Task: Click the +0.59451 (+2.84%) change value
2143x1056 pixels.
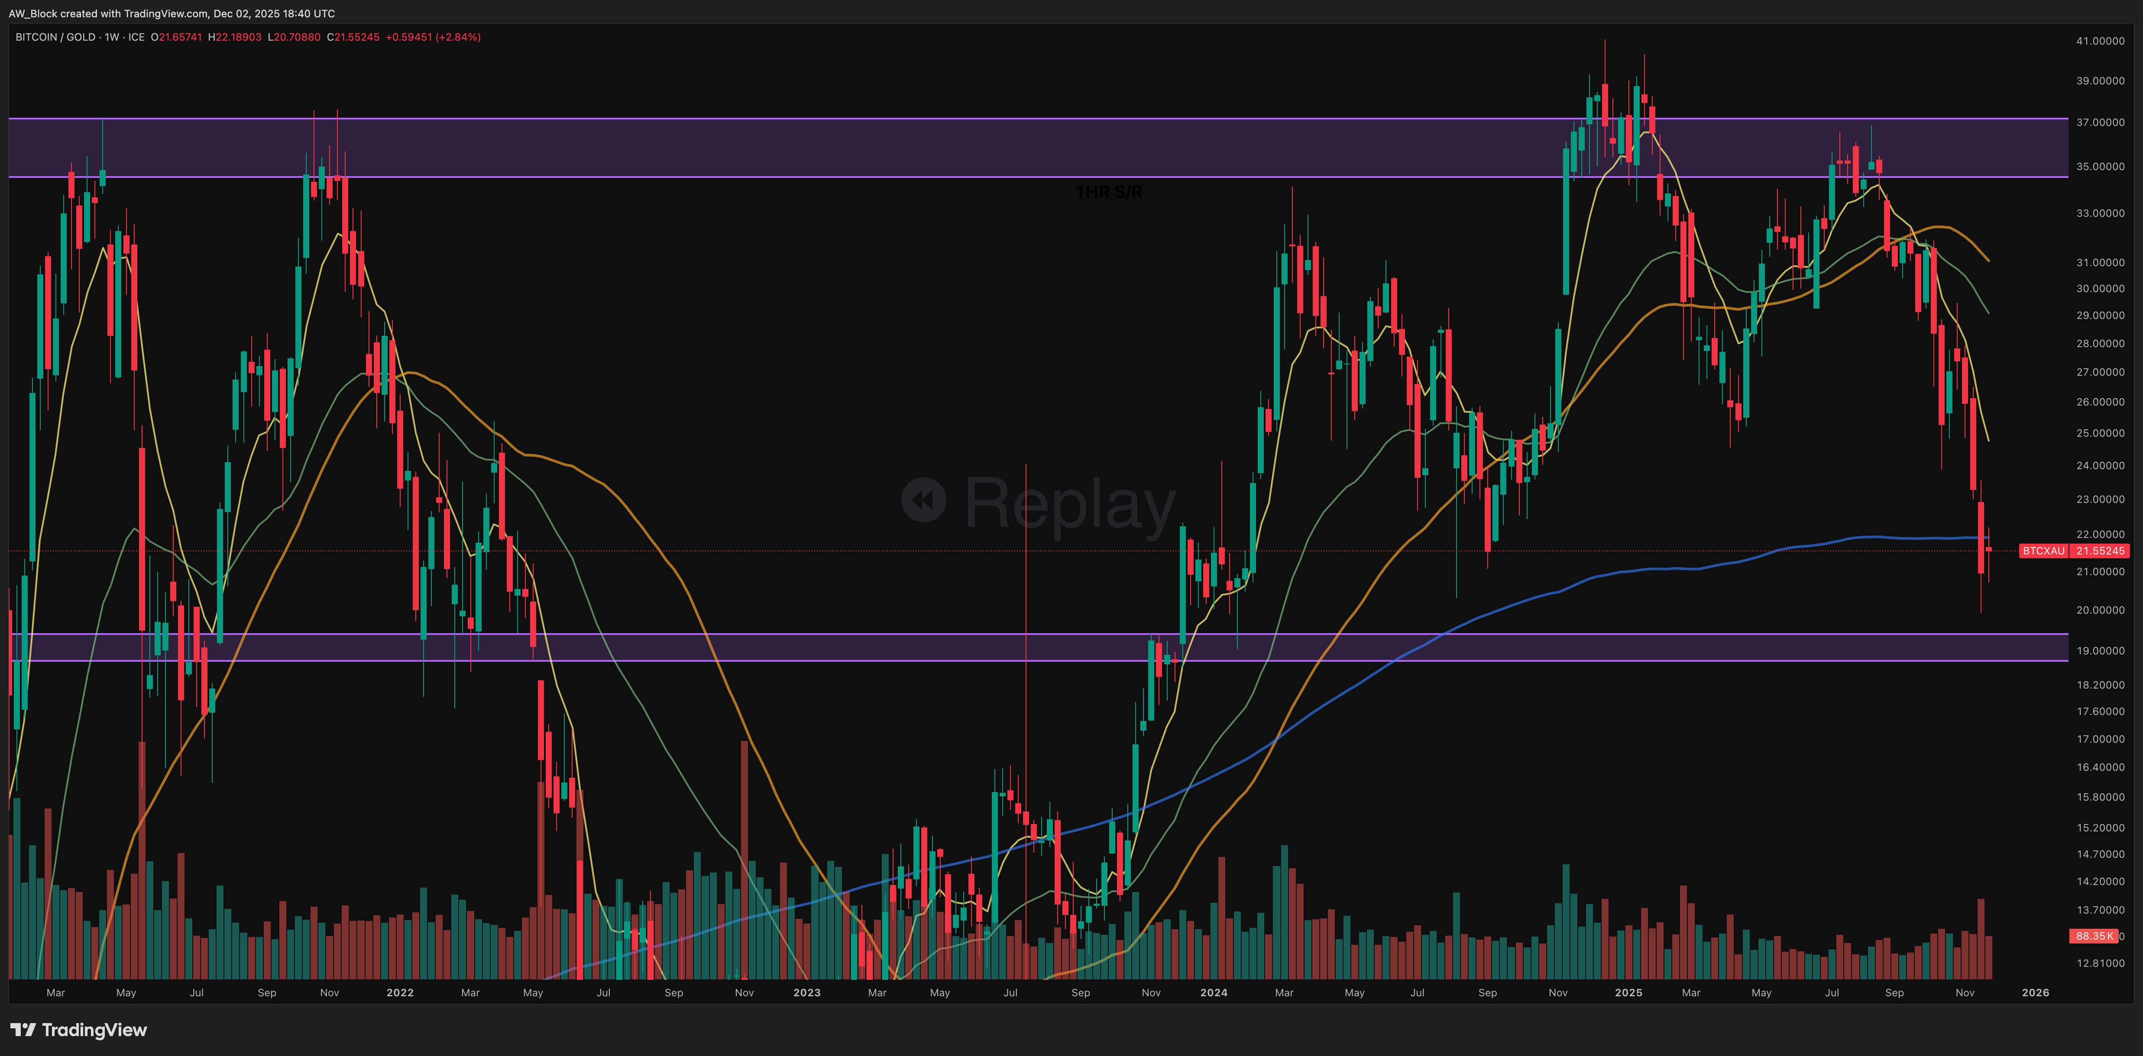Action: tap(433, 37)
